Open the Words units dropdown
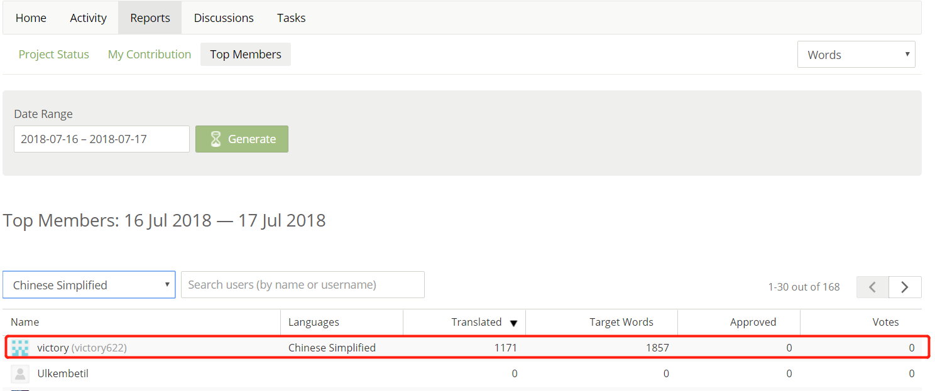Screen dimensions: 935x391 click(856, 54)
